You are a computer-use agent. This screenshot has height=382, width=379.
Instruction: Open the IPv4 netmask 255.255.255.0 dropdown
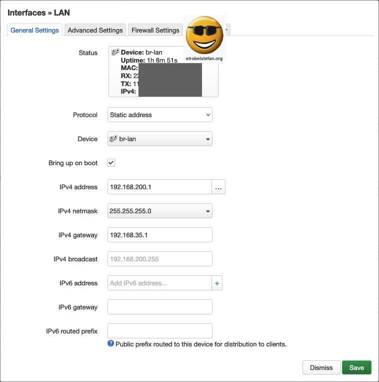tap(160, 211)
